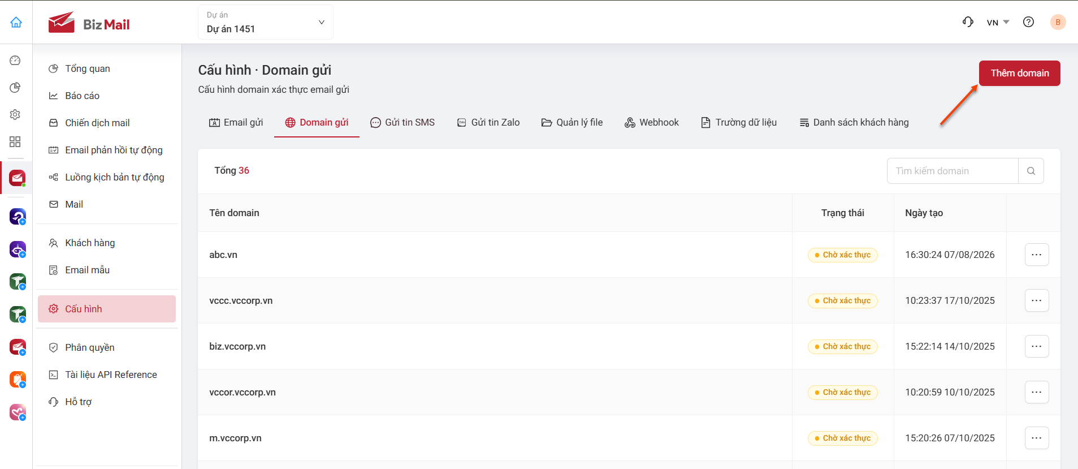Open the Gửi tin Zalo tab

click(x=488, y=122)
